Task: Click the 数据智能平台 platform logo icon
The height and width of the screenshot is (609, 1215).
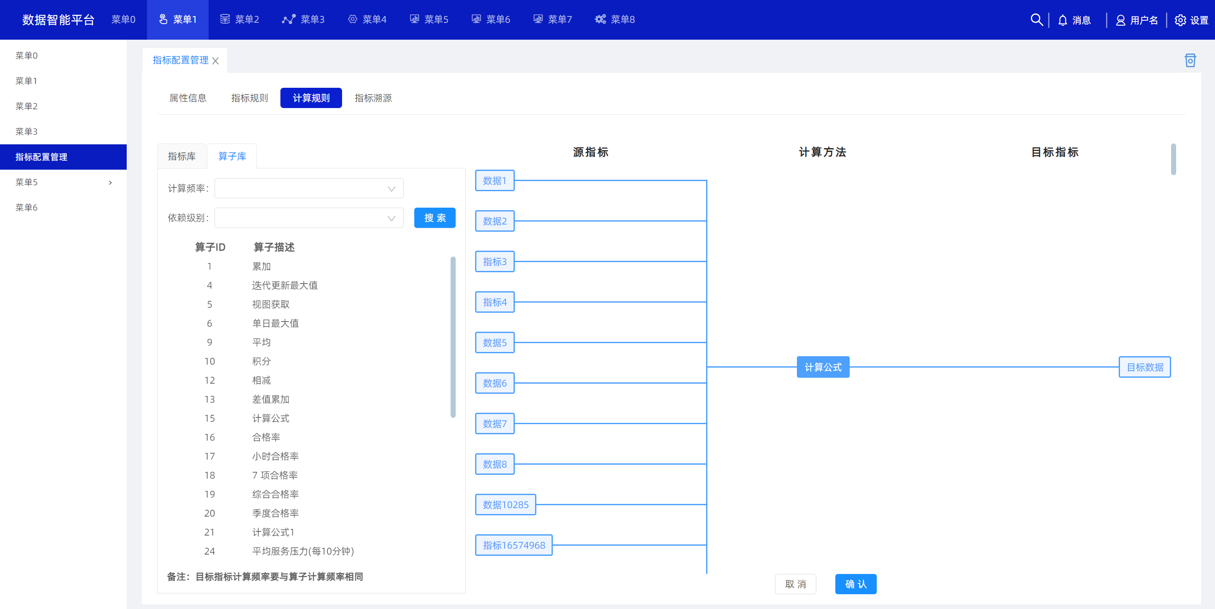Action: [x=59, y=19]
